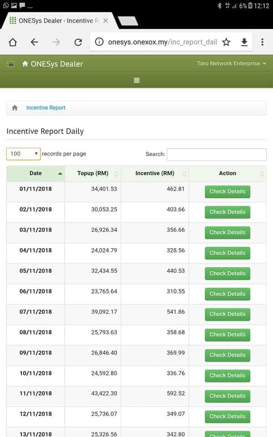The image size is (273, 437).
Task: Open a new browser tab
Action: [128, 21]
